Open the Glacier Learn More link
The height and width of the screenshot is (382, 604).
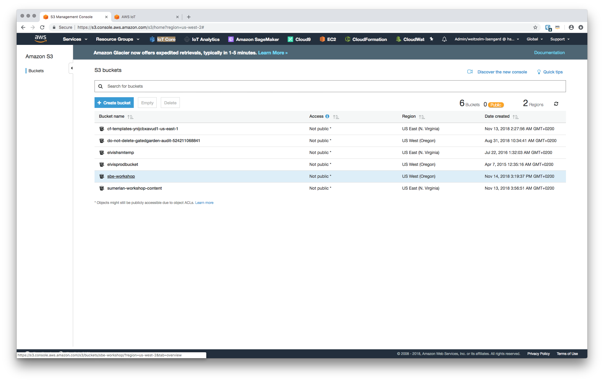[x=273, y=53]
